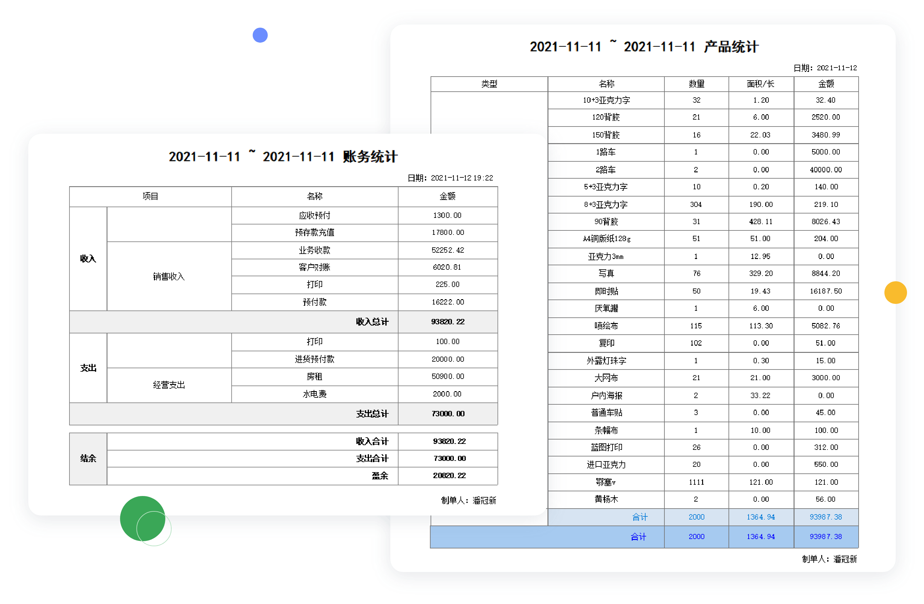This screenshot has height=604, width=924.
Task: Select amount 52252.42 in income table
Action: [x=448, y=250]
